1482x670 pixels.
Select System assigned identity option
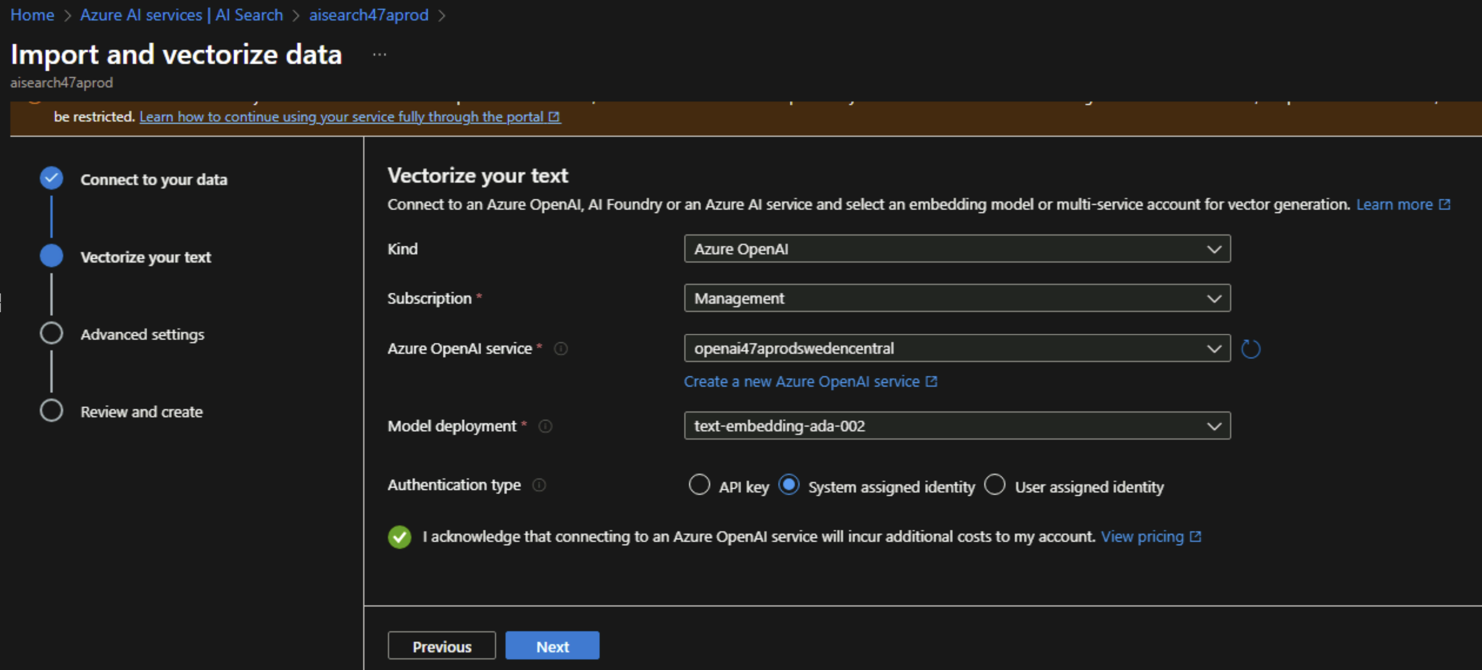pos(789,485)
